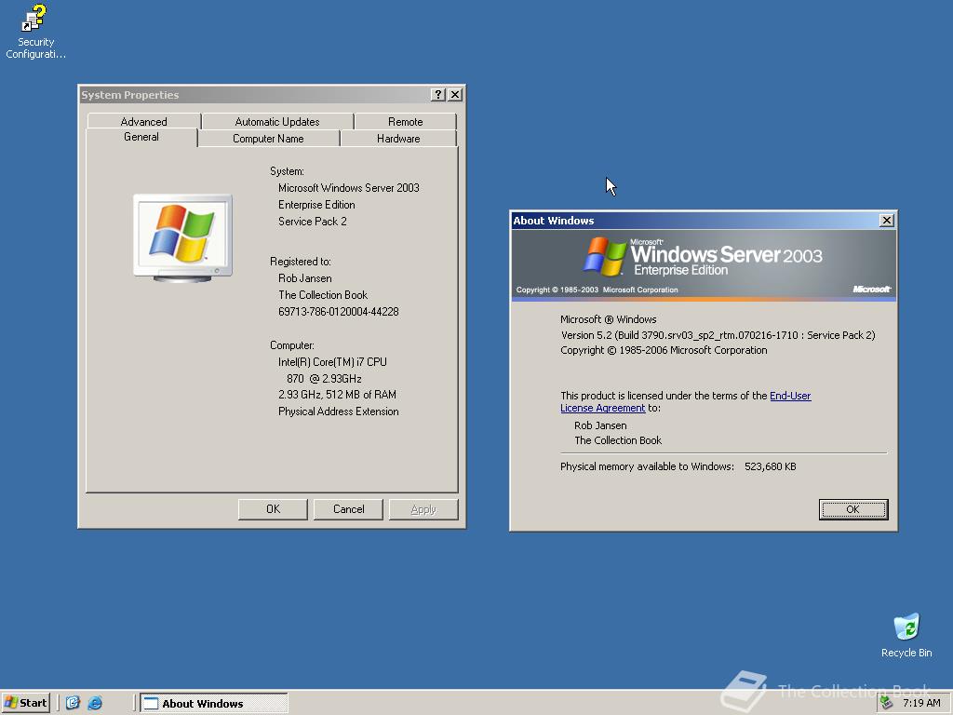Open the End-User License Agreement link
953x715 pixels.
tap(686, 402)
